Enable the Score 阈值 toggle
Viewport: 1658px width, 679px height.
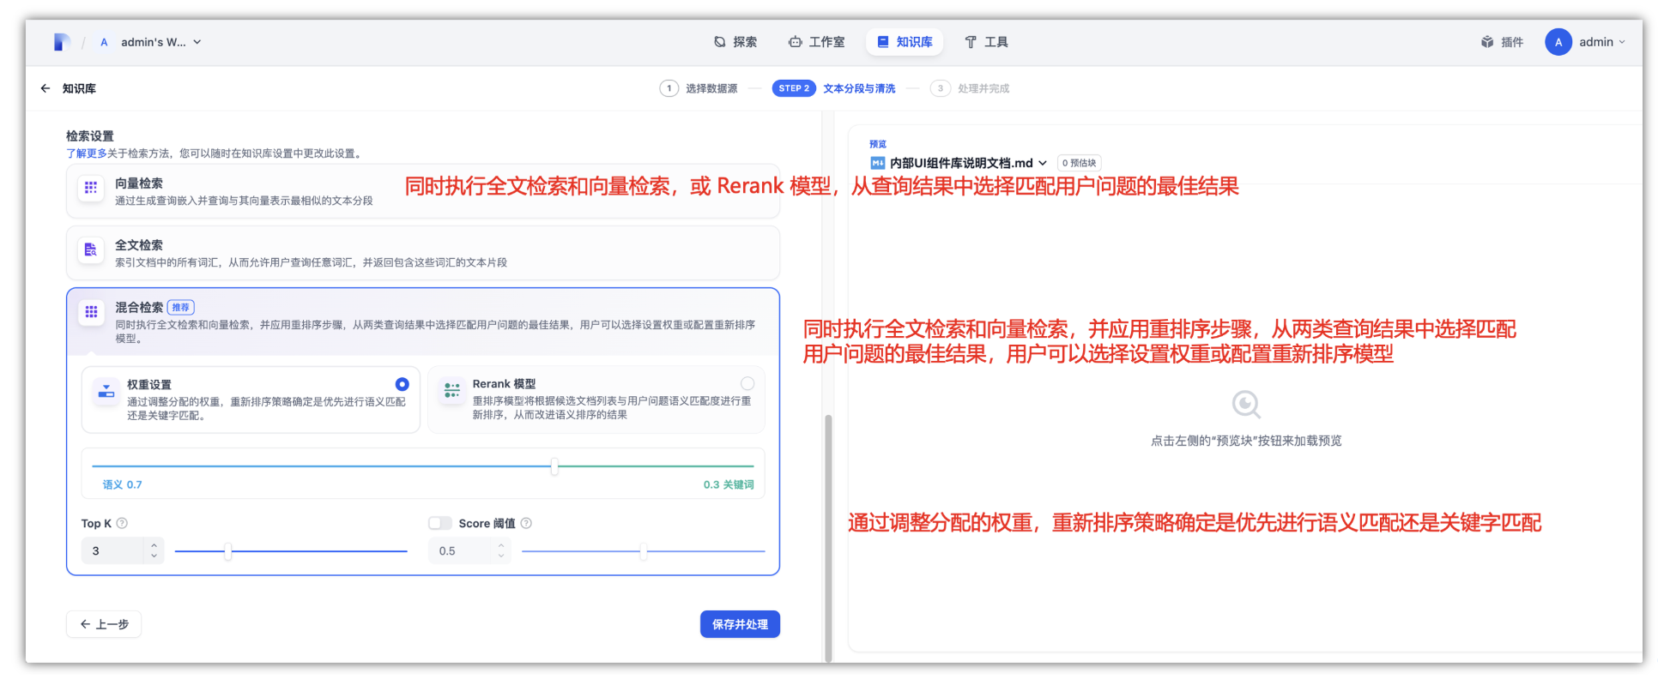[440, 523]
